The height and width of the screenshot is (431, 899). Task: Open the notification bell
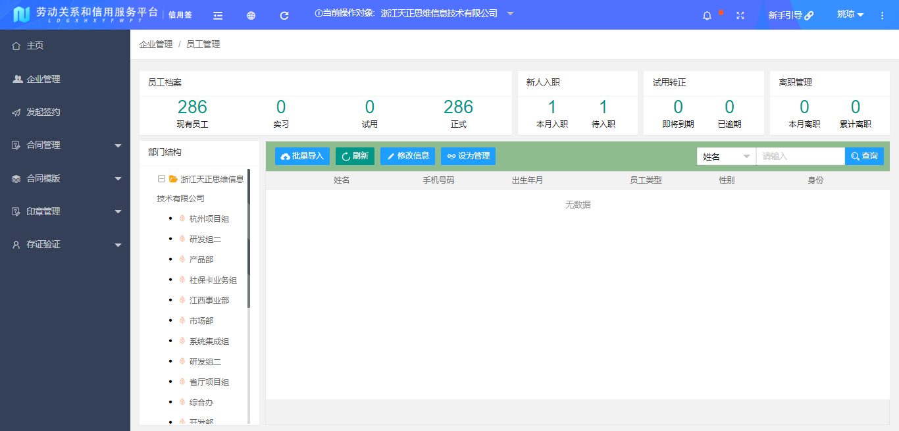tap(707, 15)
